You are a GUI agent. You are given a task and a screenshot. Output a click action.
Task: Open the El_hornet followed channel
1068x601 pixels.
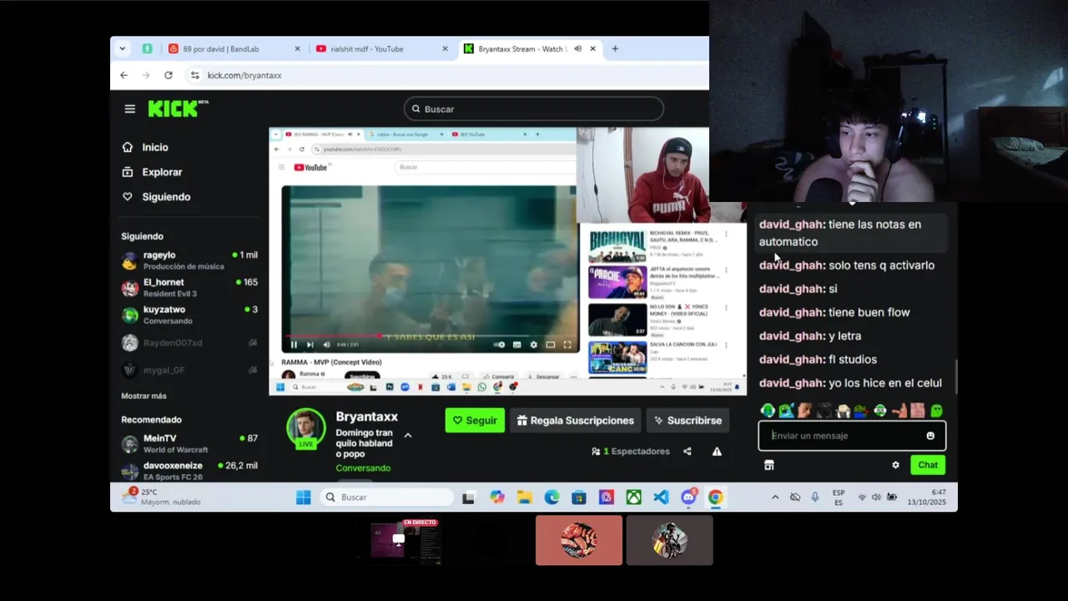189,287
